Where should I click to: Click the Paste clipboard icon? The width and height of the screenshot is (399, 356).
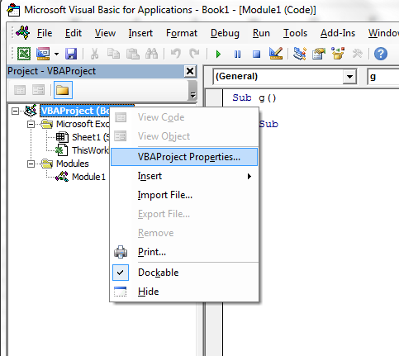pyautogui.click(x=132, y=54)
